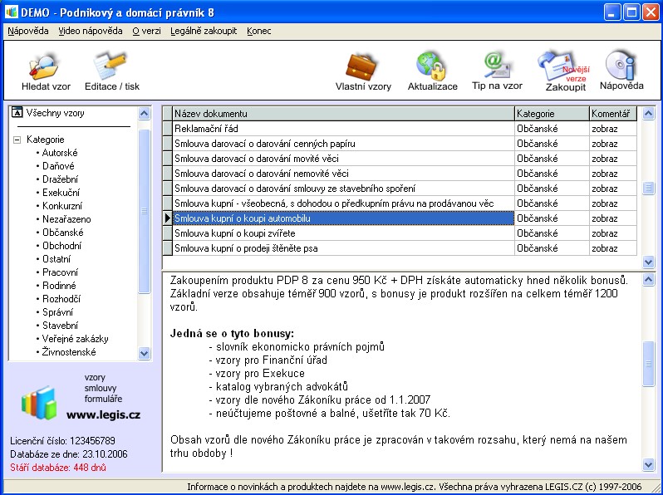The height and width of the screenshot is (495, 663).
Task: Open the Tip na vzor icon
Action: click(497, 66)
